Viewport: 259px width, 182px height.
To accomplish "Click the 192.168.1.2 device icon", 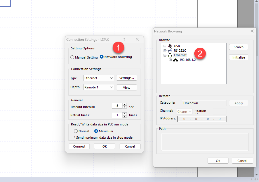I will (175, 60).
